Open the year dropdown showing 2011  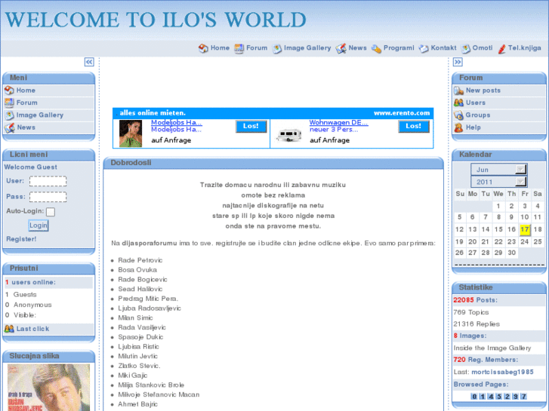[x=499, y=182]
